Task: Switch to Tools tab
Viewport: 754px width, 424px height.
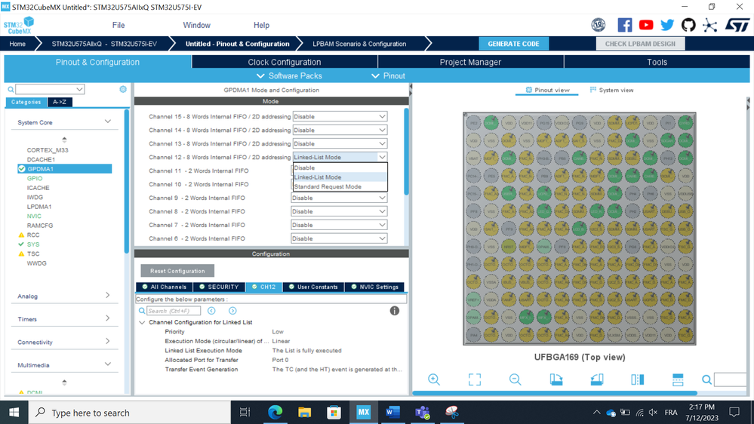Action: click(657, 62)
